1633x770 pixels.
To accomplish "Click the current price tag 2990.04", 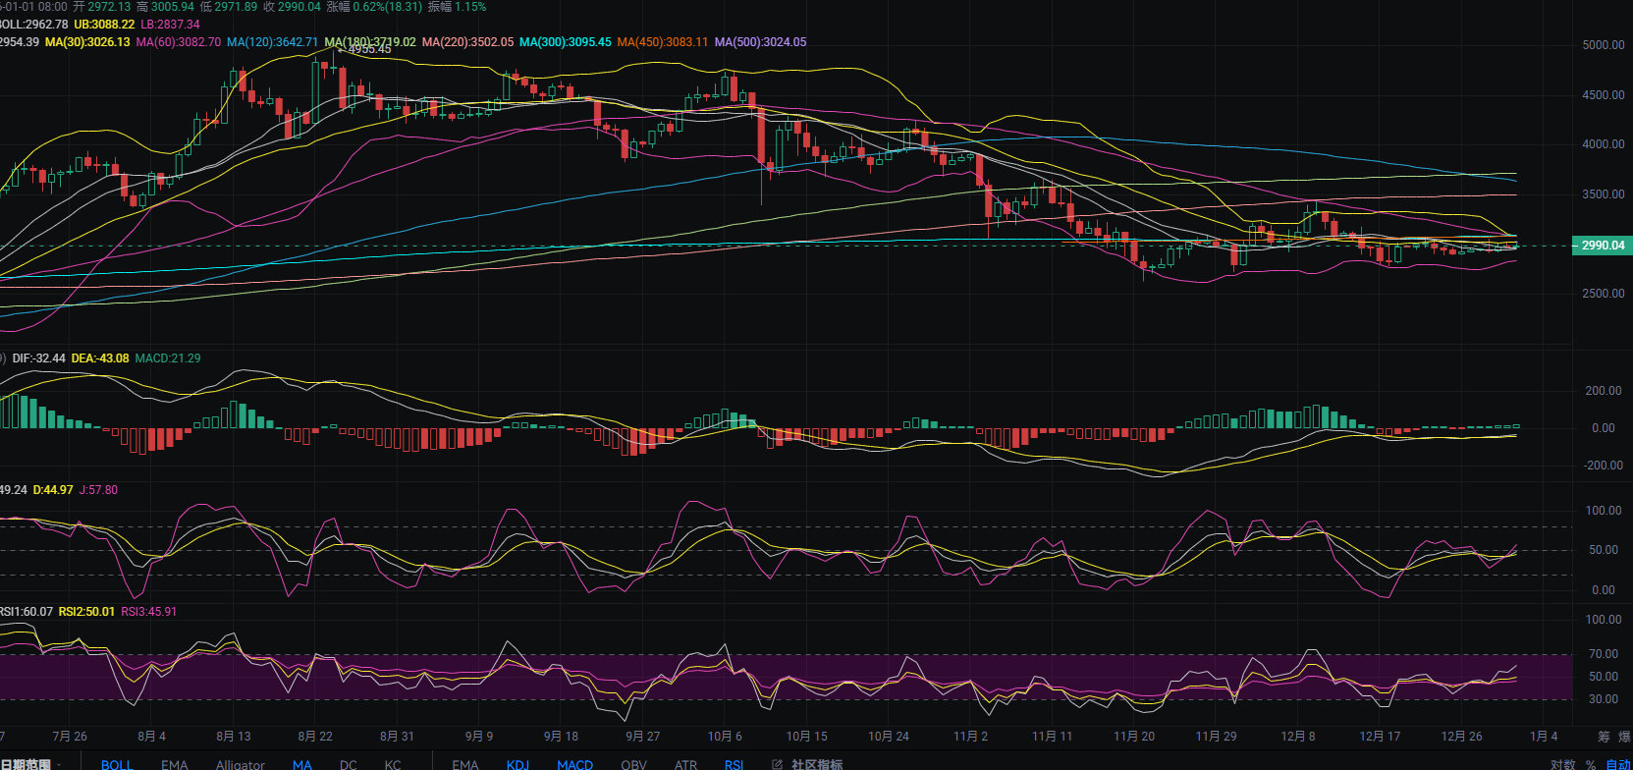I will click(x=1602, y=246).
